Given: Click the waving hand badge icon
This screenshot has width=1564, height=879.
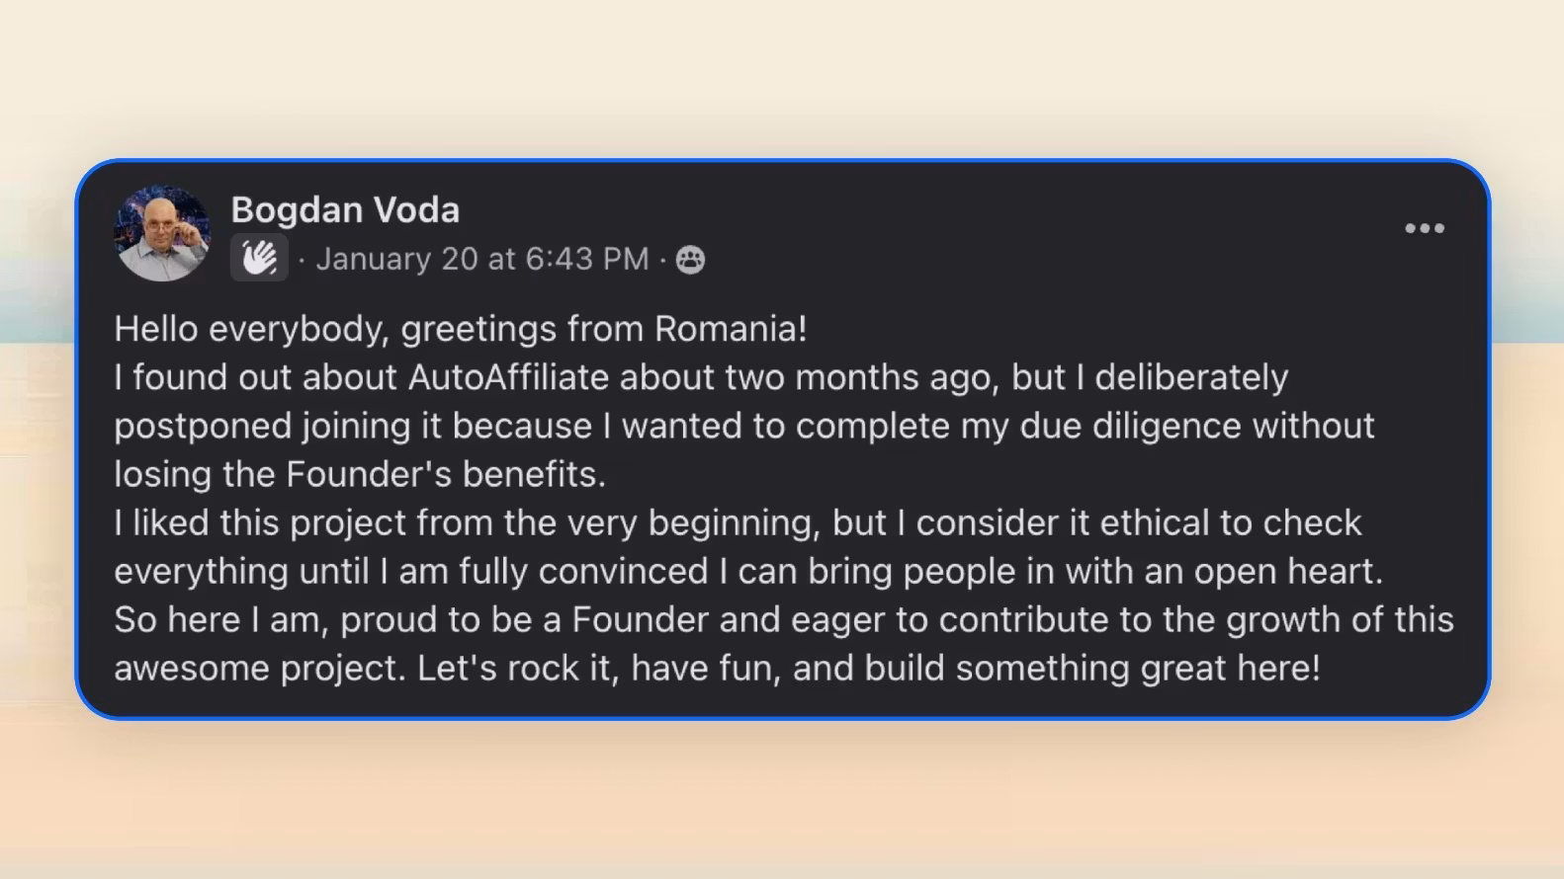Looking at the screenshot, I should [x=259, y=259].
